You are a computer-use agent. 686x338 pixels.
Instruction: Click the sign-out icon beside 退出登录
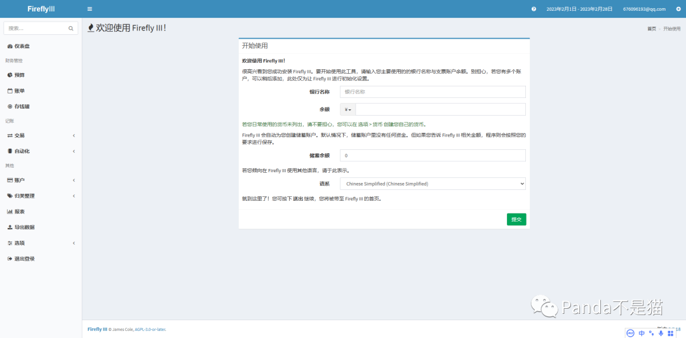tap(10, 259)
